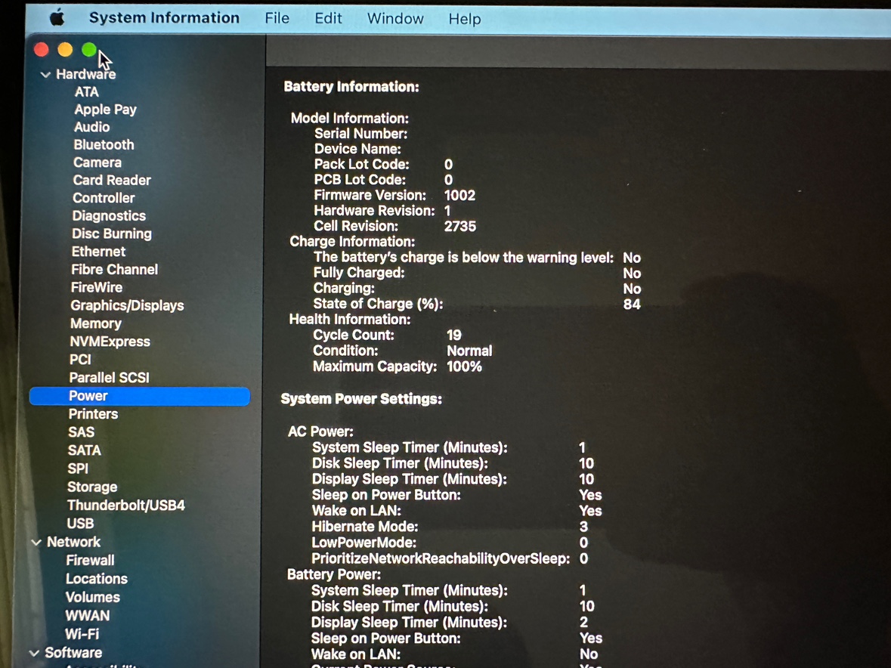Select Audio in the sidebar
Viewport: 891px width, 668px height.
pos(91,127)
